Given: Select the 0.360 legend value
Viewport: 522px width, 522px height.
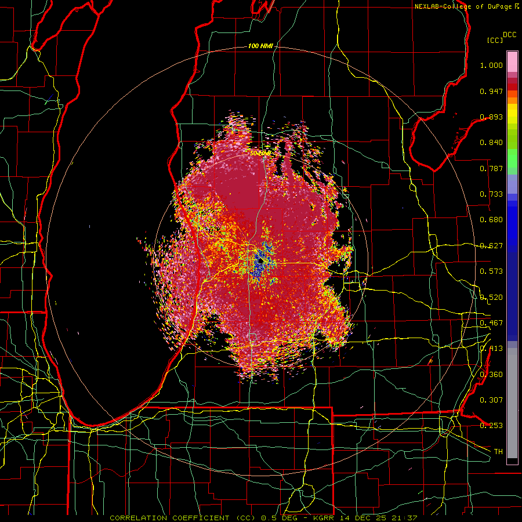Looking at the screenshot, I should pyautogui.click(x=491, y=375).
